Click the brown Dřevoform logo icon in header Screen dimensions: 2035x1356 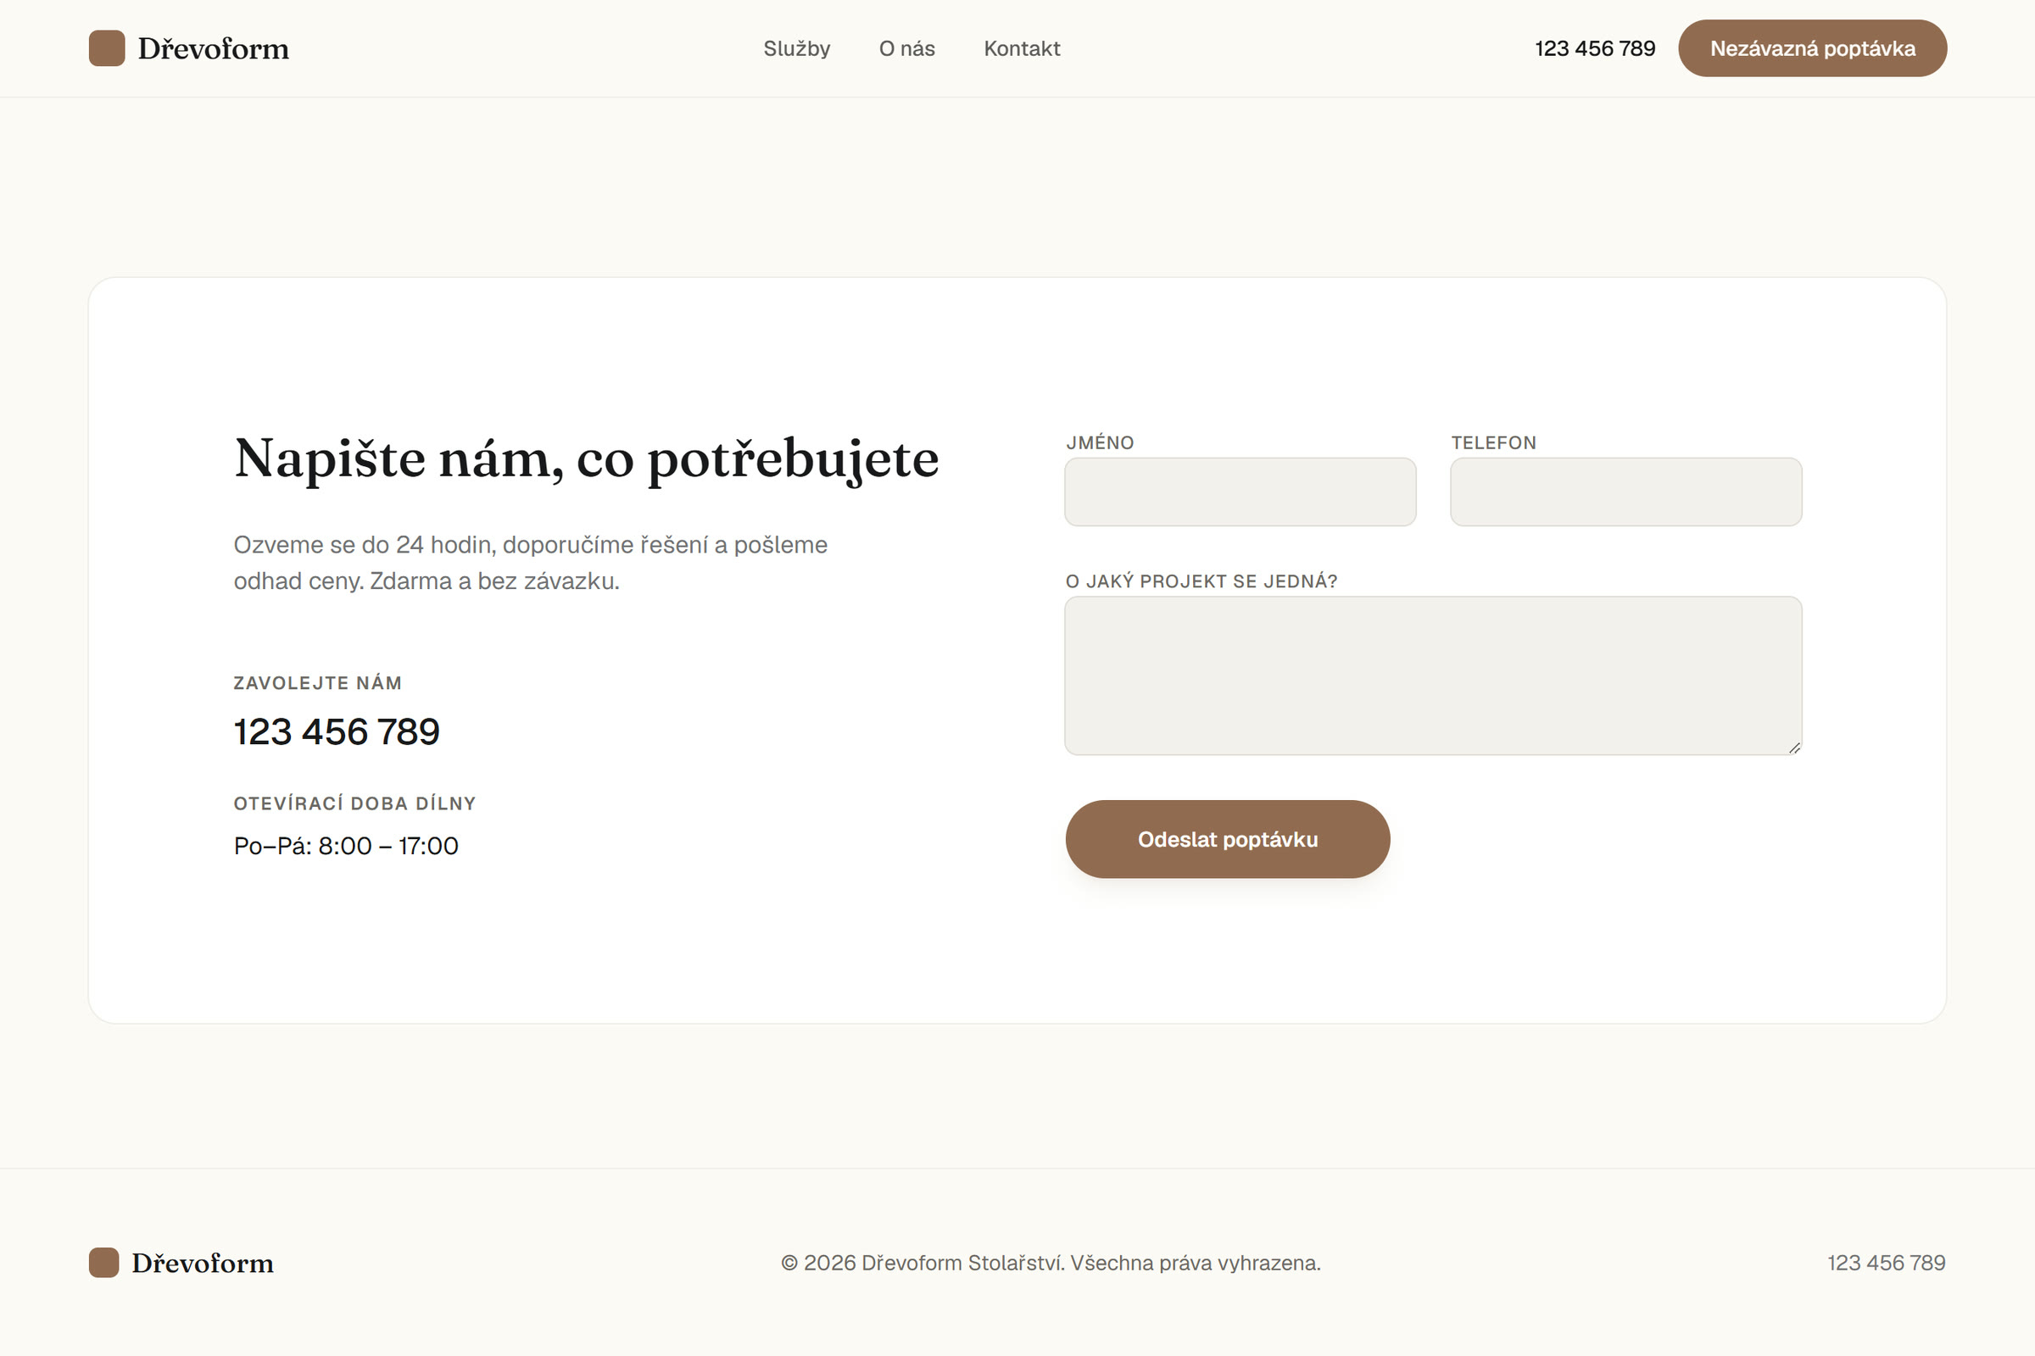point(107,48)
